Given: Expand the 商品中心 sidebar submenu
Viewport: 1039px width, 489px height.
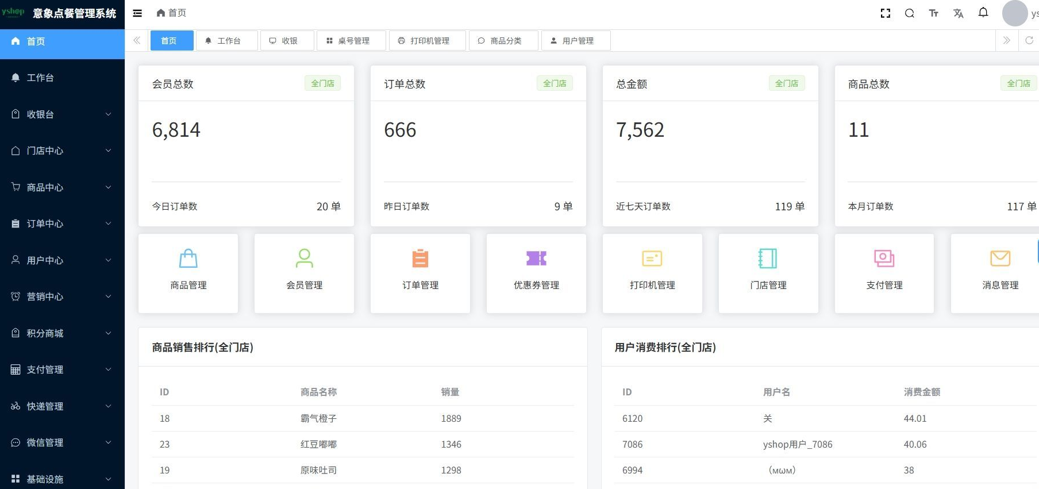Looking at the screenshot, I should 62,187.
